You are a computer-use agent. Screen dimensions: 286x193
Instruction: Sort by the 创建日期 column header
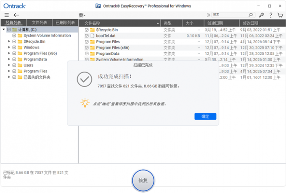222,23
